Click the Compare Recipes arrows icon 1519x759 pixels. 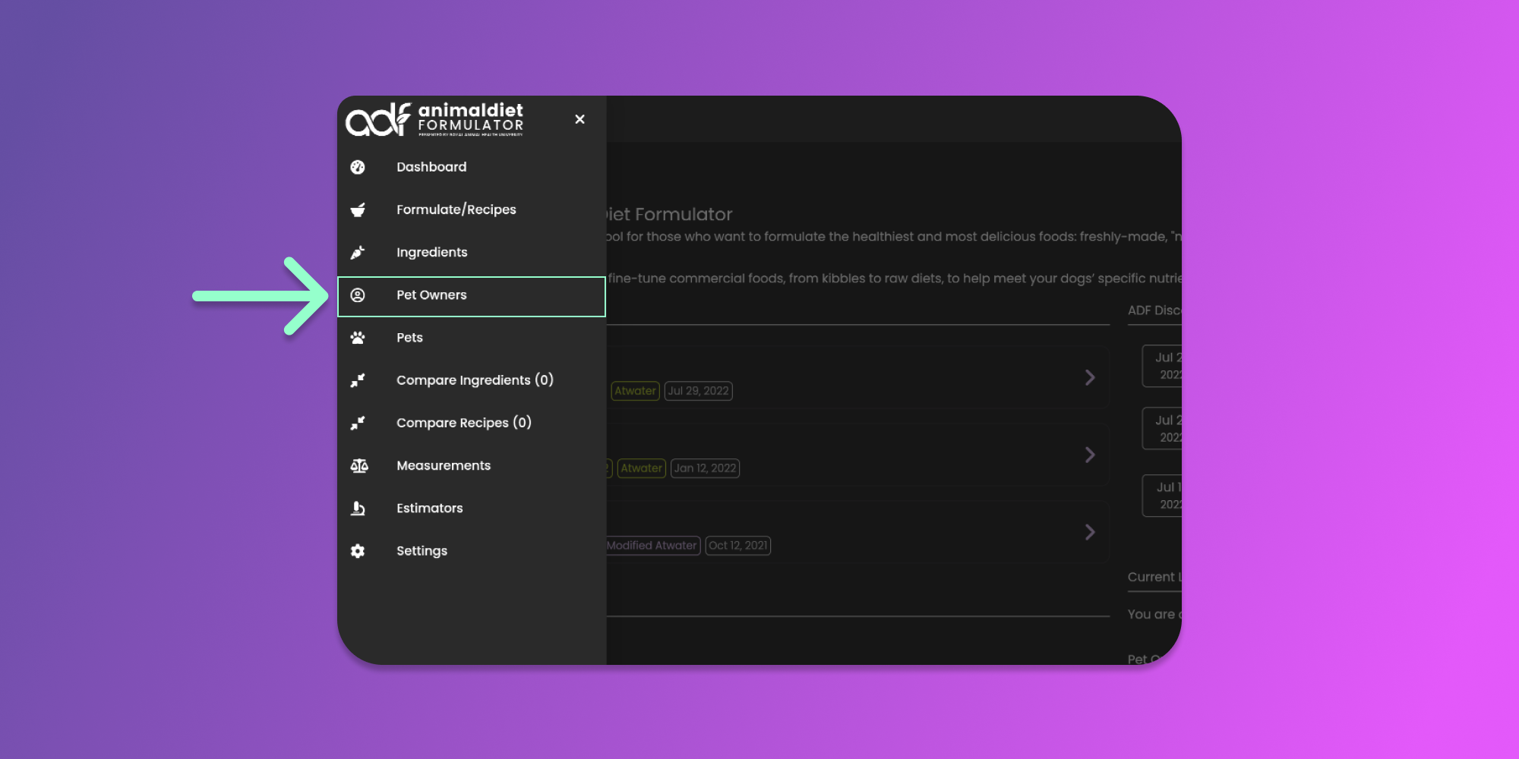[x=358, y=423]
